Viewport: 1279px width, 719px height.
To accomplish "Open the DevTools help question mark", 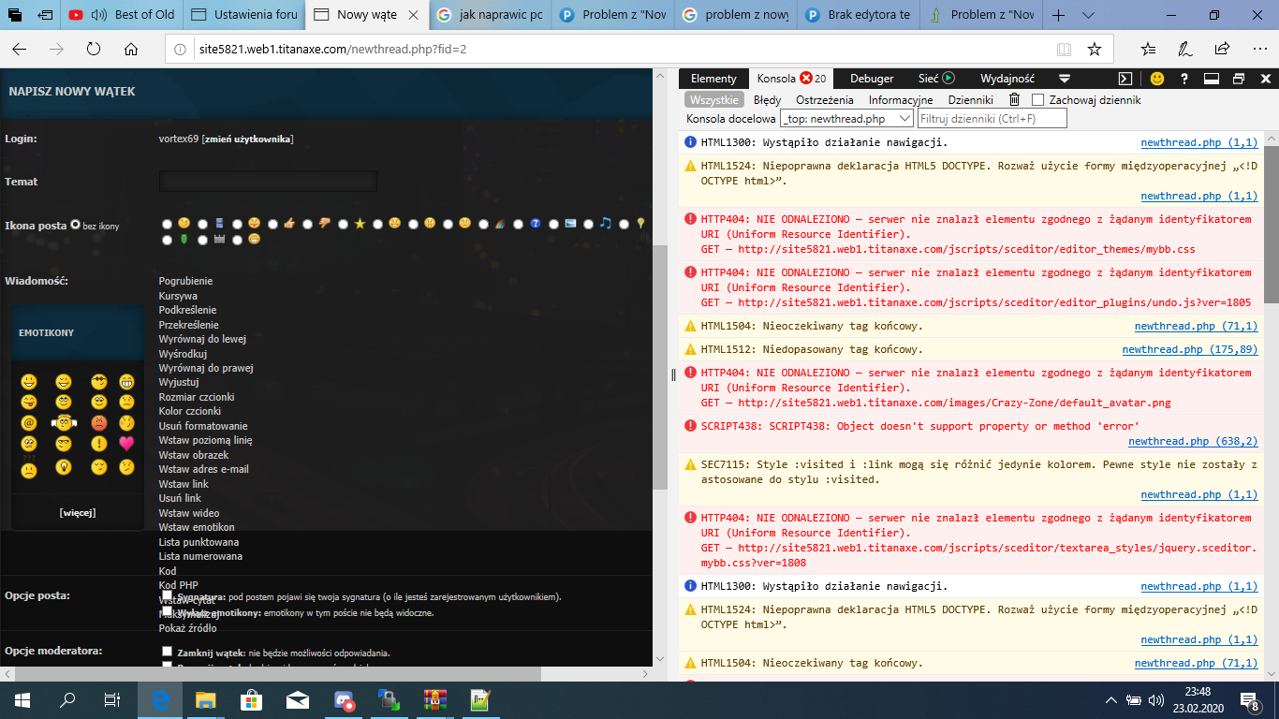I will tap(1184, 79).
